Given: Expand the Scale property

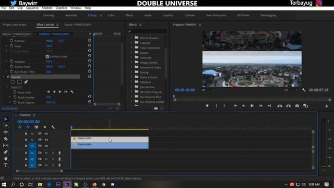Looking at the screenshot, I should pyautogui.click(x=6, y=46).
